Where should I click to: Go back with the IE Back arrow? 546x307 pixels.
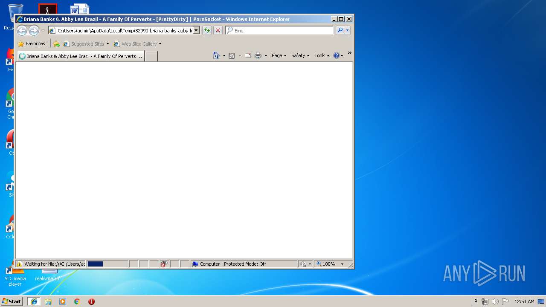pos(22,30)
